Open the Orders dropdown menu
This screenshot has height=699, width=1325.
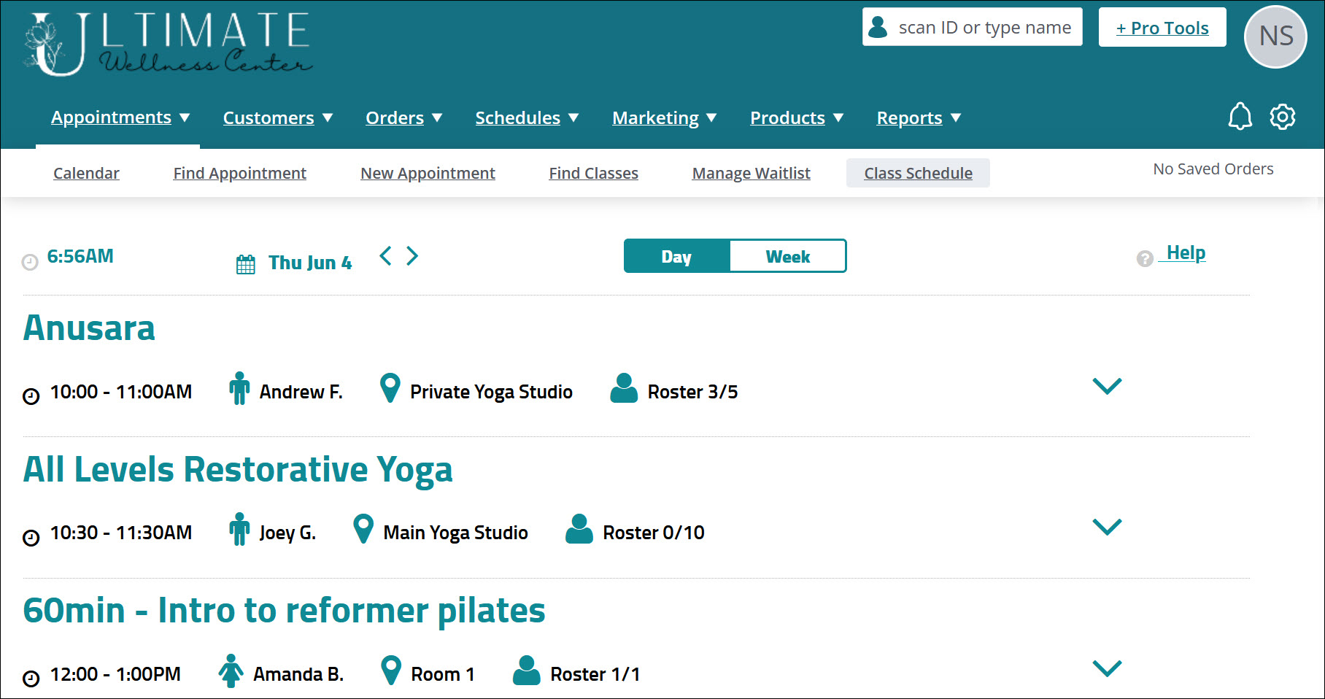click(x=404, y=118)
